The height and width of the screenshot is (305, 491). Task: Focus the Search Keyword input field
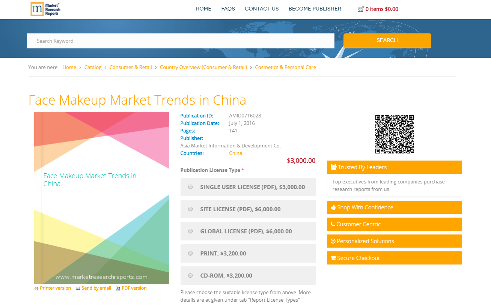(x=181, y=41)
